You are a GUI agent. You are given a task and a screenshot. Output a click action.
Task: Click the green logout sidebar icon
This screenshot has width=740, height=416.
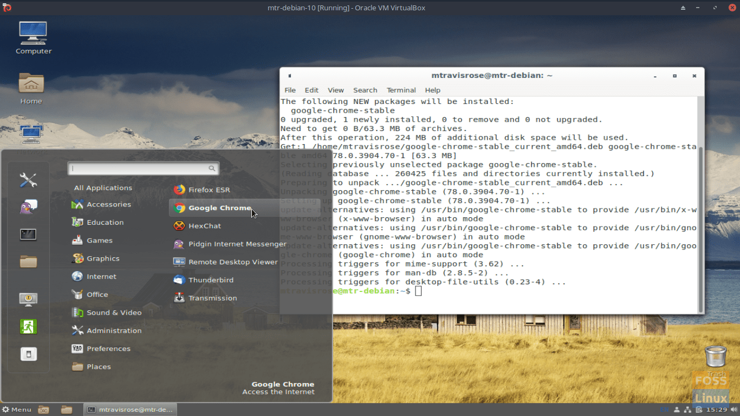point(28,327)
